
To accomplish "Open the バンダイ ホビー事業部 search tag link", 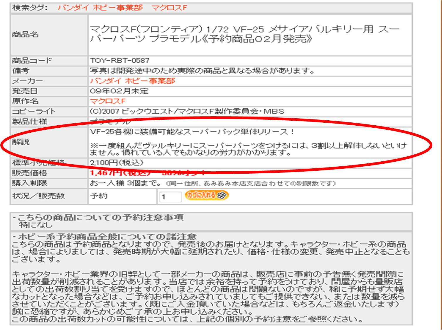I will tap(100, 8).
